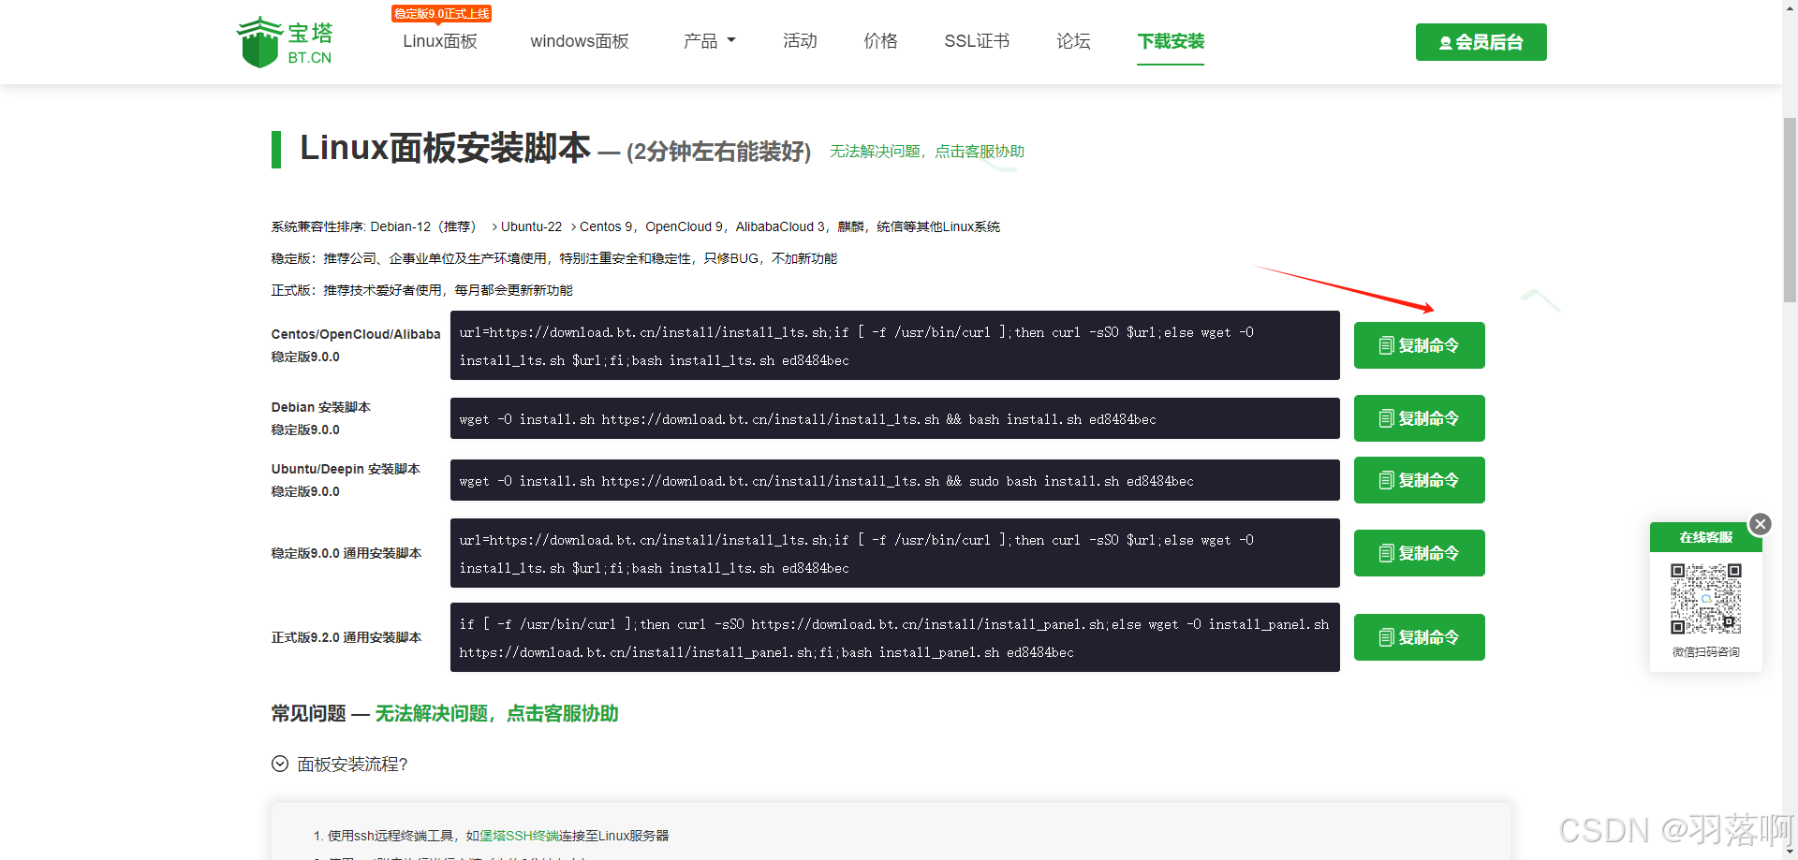The image size is (1798, 860).
Task: Click the Linux面板安装脚本 heading
Action: [x=445, y=148]
